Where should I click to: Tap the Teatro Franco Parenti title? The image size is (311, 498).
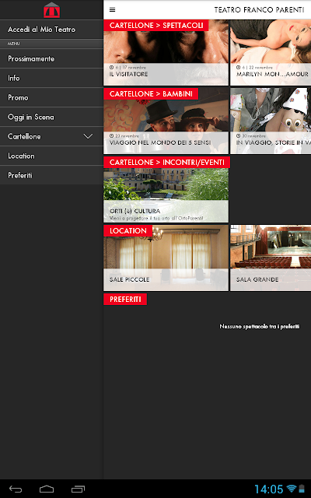point(259,10)
